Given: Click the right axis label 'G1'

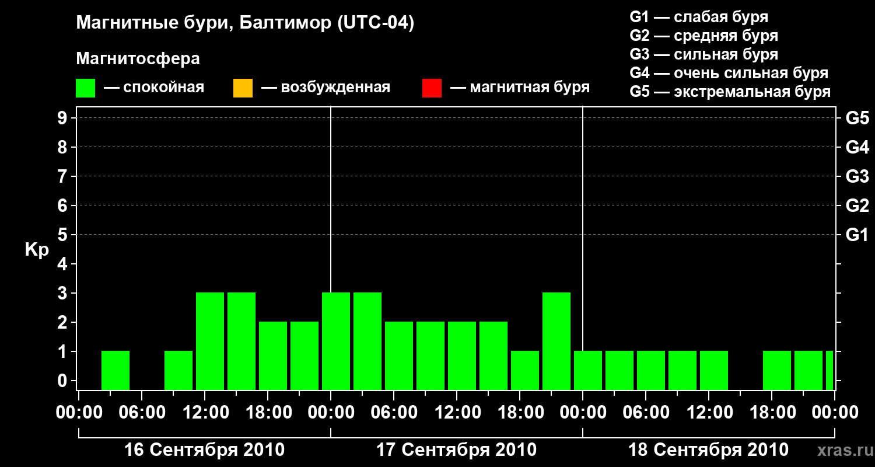Looking at the screenshot, I should (x=857, y=235).
